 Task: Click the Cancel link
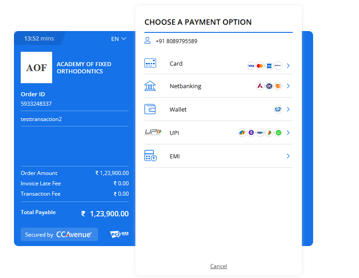pyautogui.click(x=219, y=266)
